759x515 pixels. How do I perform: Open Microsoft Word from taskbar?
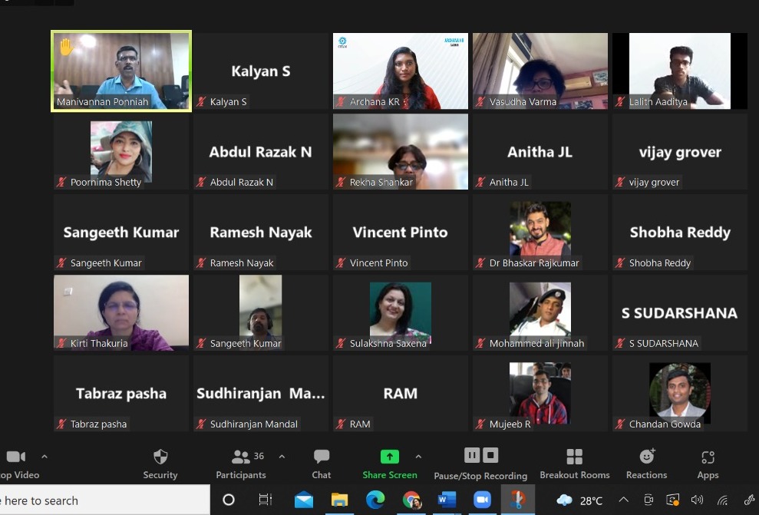tap(447, 500)
